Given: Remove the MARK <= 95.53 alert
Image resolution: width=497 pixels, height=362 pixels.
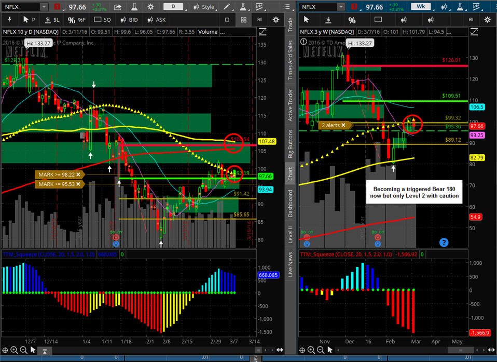Looking at the screenshot, I should (x=78, y=184).
